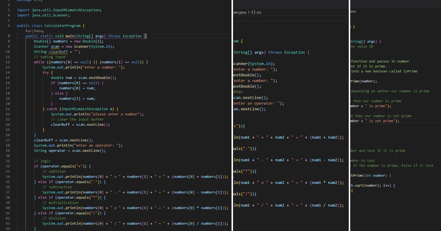Open the {} src breadcrumb item
The height and width of the screenshot is (231, 441).
coord(255,12)
